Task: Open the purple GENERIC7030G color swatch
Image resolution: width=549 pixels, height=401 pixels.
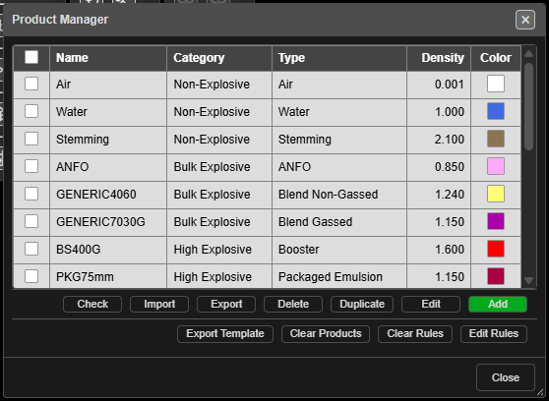Action: [496, 221]
